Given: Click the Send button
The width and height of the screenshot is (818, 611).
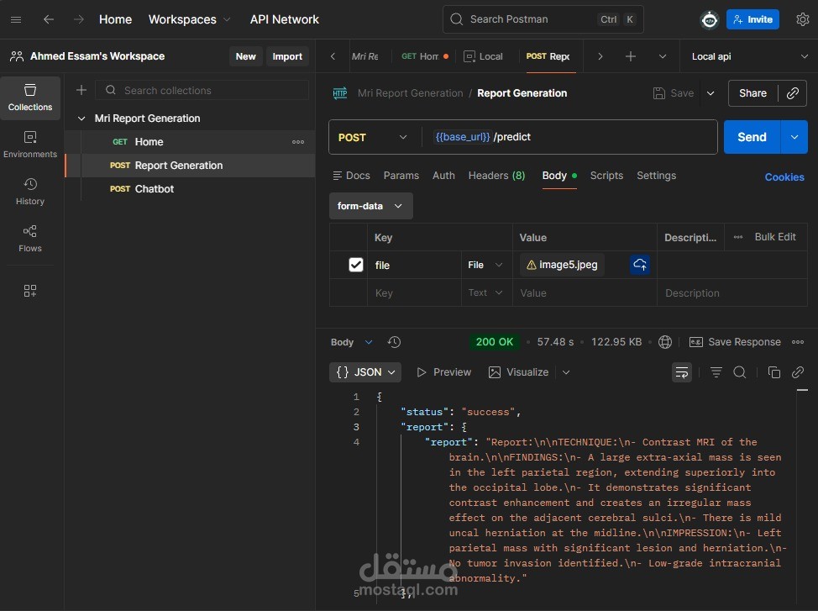Looking at the screenshot, I should coord(752,137).
